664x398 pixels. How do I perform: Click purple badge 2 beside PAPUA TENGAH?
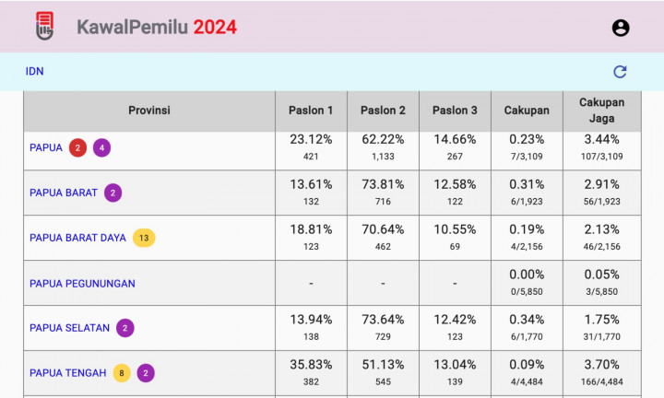146,373
